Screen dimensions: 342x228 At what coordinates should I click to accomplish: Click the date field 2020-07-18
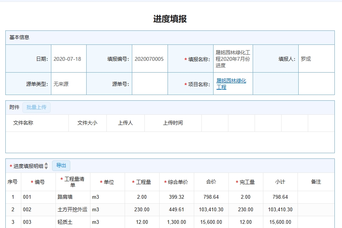[x=69, y=59]
